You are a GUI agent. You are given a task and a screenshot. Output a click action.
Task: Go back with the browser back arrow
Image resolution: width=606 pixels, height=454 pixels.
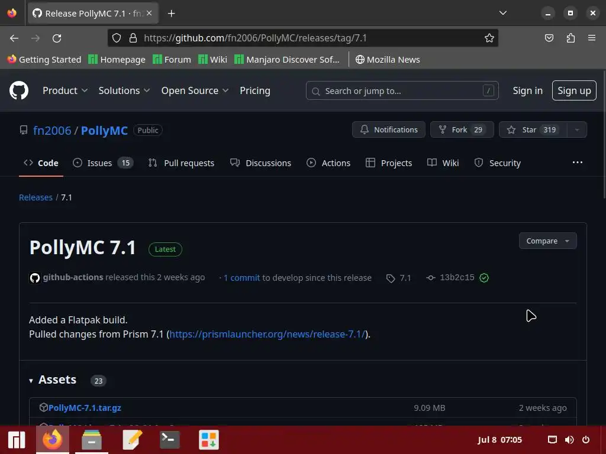[x=14, y=38]
